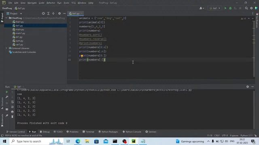The width and height of the screenshot is (259, 145).
Task: Select opened file locate icon in Project panel
Action: 43,13
